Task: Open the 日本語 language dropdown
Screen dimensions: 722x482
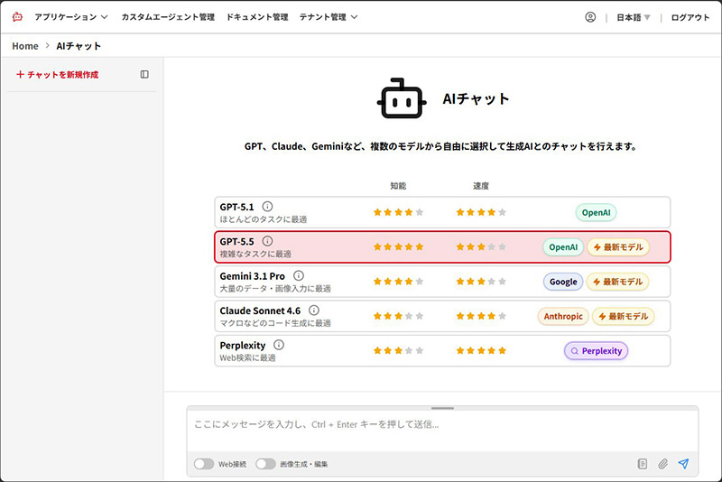Action: 634,17
